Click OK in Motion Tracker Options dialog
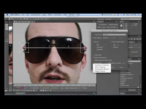146x109 pixels. pyautogui.click(x=121, y=67)
